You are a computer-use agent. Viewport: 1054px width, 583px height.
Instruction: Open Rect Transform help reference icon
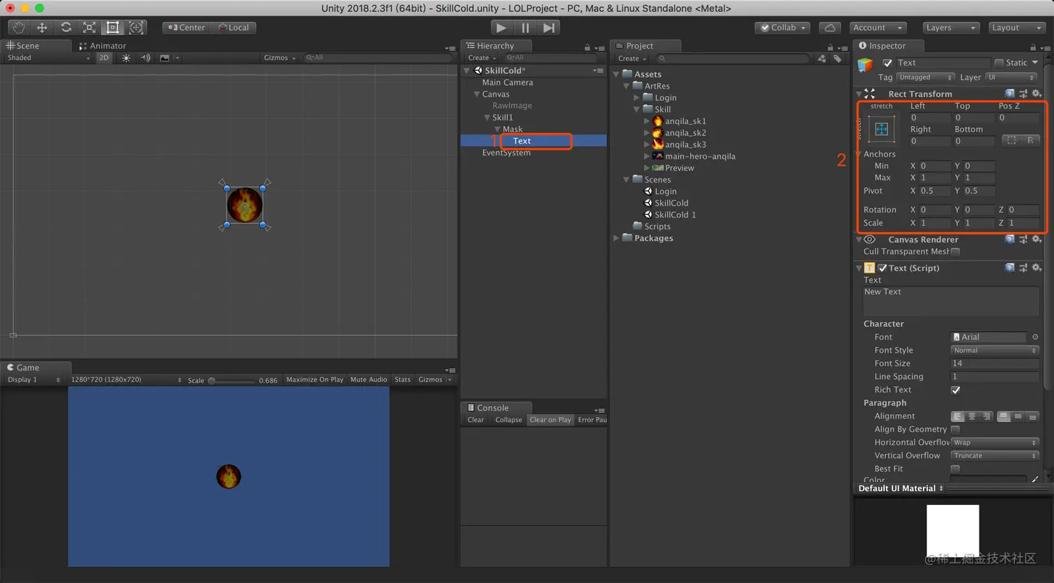(1009, 93)
